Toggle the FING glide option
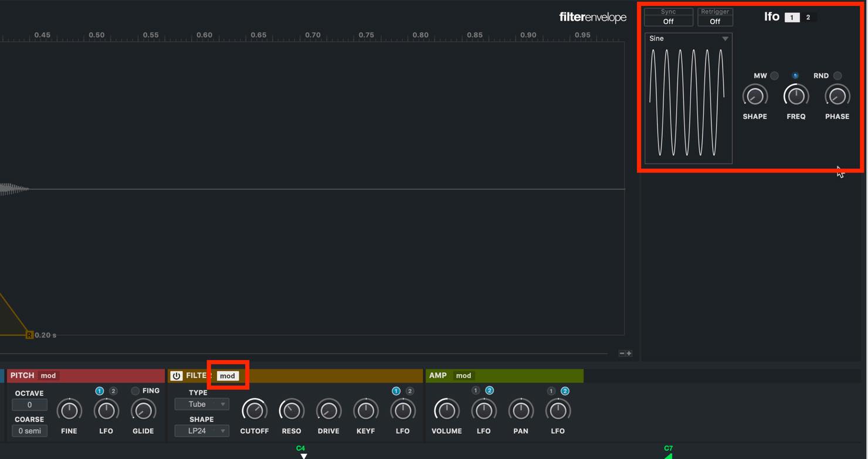The image size is (868, 459). 135,391
